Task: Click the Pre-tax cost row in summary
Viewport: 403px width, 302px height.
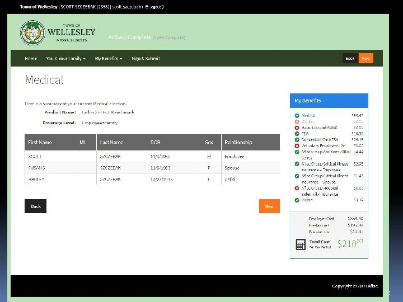Action: click(x=336, y=225)
